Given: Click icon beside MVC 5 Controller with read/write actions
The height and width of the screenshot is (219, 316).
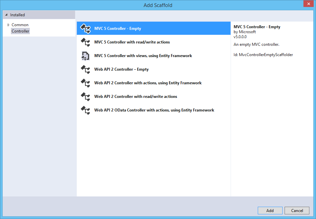Looking at the screenshot, I should 85,42.
